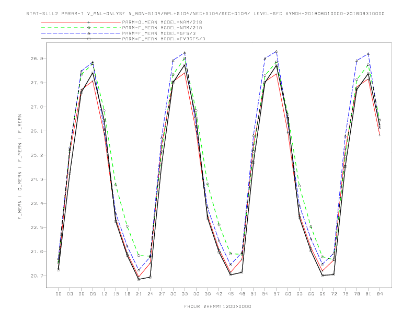
Task: Click the blue dashed legend line sample
Action: (81, 33)
